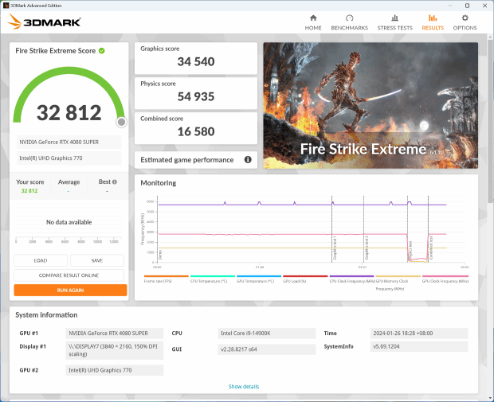Click the CPU field Intel Core i9-14900K
Viewport: 494px width, 402px height.
pos(267,333)
